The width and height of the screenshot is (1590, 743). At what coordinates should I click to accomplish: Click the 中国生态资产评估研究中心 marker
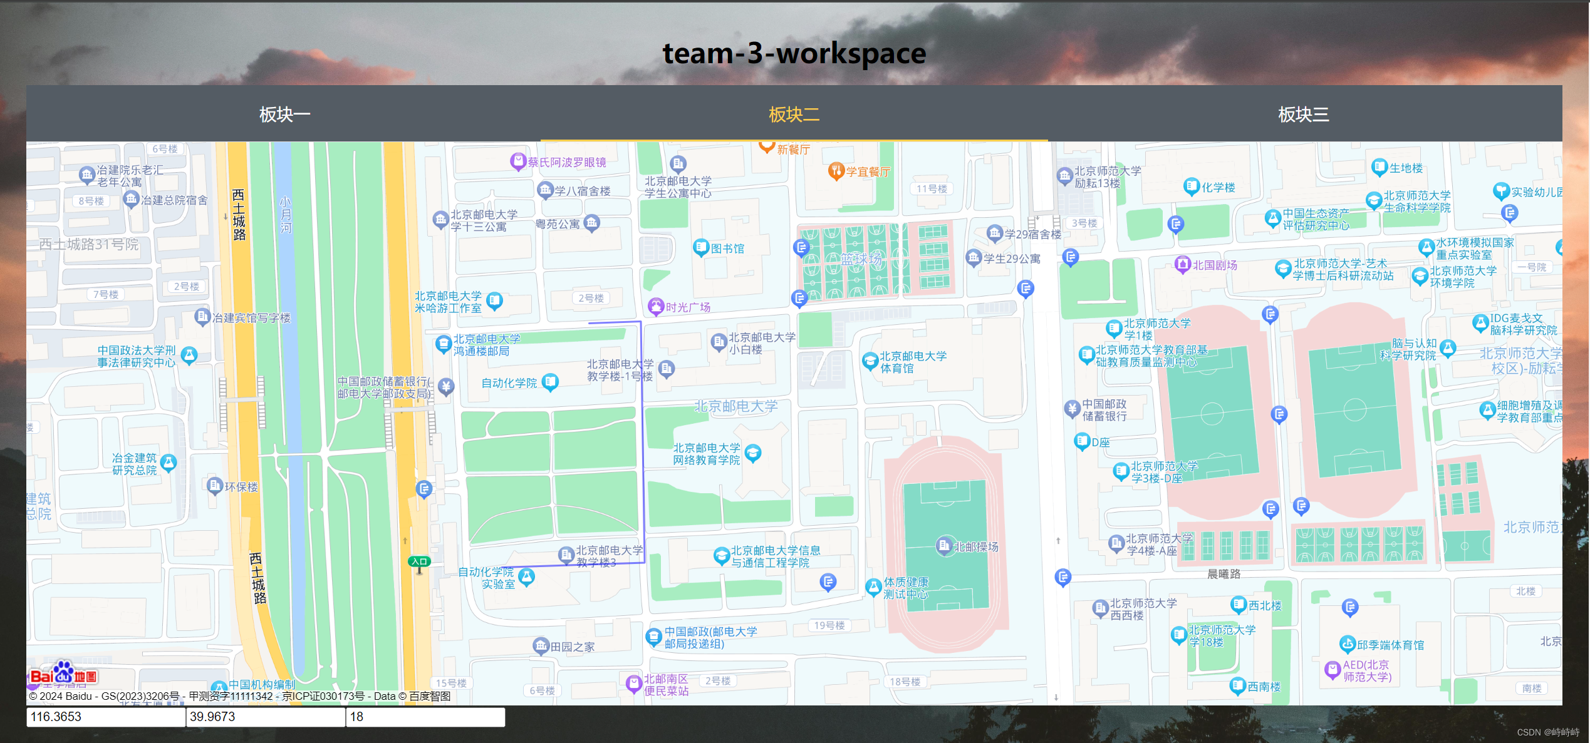coord(1272,218)
